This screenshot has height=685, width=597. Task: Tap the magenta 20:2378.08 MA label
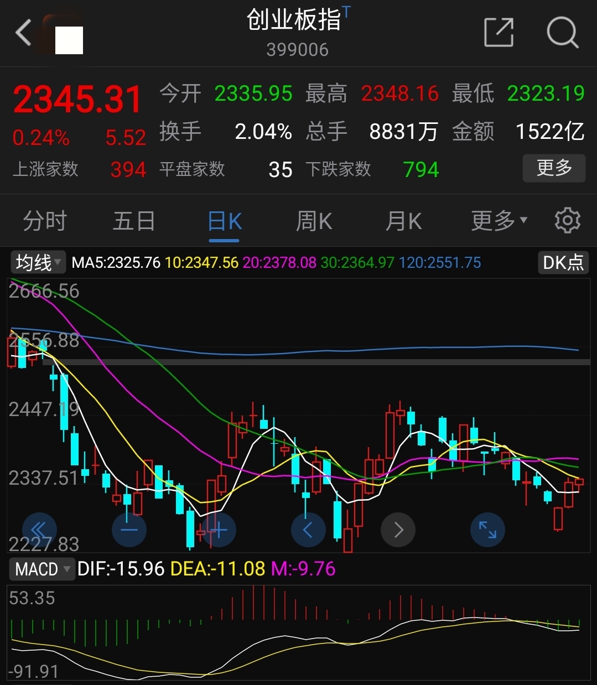tap(280, 262)
